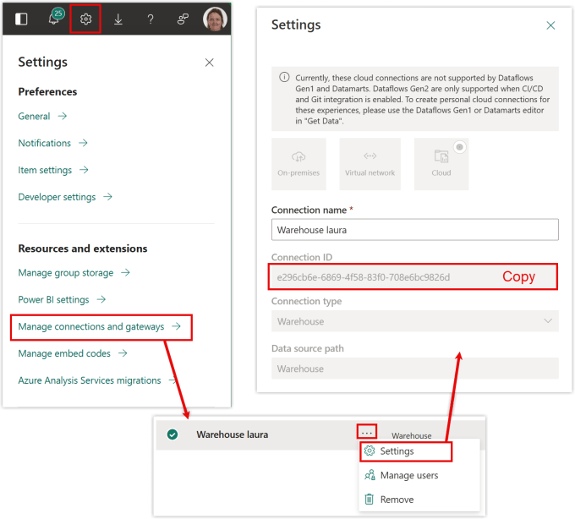Close the left Settings pane
575x519 pixels.
click(x=210, y=63)
